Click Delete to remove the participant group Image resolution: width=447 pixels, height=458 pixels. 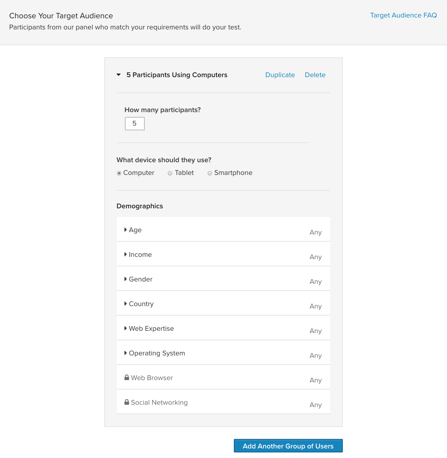(315, 75)
